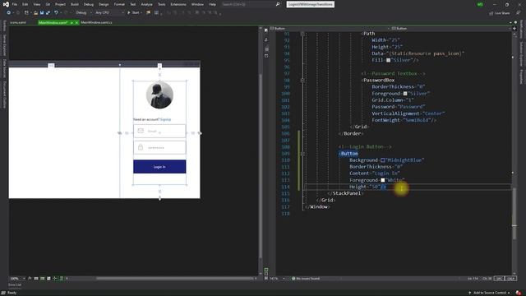Open the Help menu
Screen dimensions: 526x296
tap(212, 4)
